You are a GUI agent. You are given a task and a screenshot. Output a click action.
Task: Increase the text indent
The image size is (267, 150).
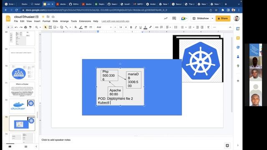(202, 27)
